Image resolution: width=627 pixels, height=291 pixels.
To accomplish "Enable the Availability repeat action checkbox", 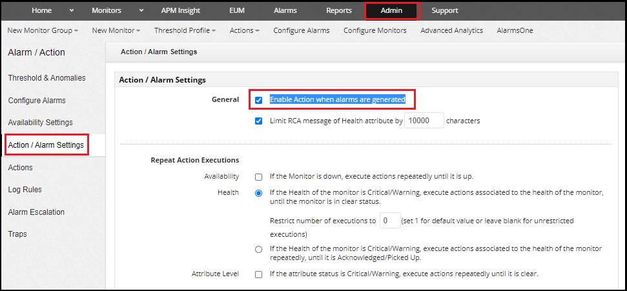I will pos(258,177).
